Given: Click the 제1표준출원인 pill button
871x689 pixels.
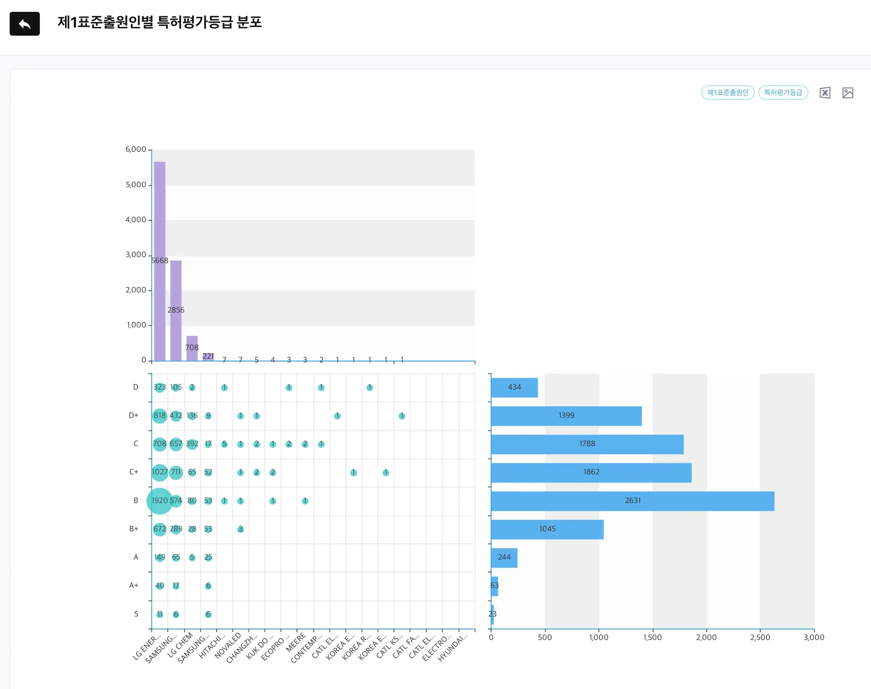Looking at the screenshot, I should 728,93.
